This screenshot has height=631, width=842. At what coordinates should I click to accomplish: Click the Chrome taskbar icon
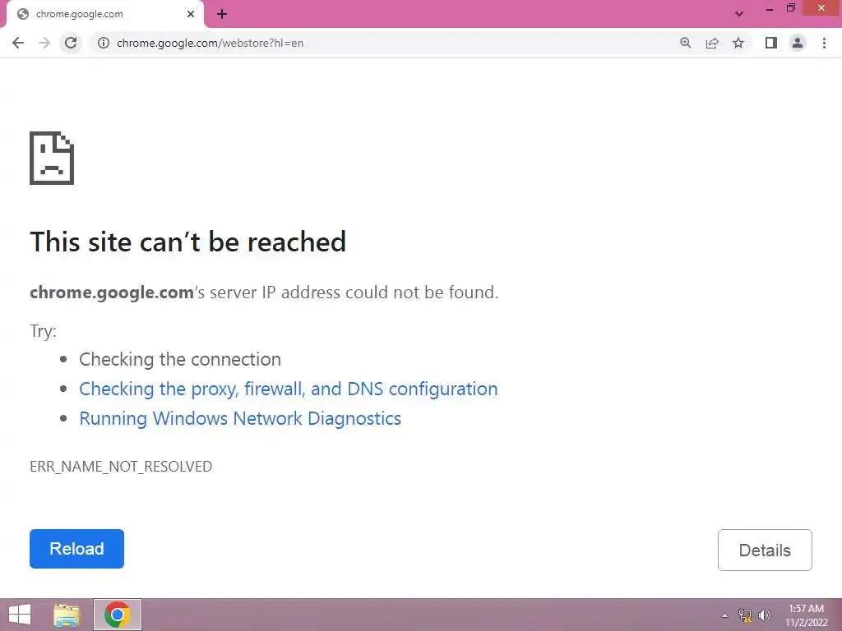tap(118, 615)
